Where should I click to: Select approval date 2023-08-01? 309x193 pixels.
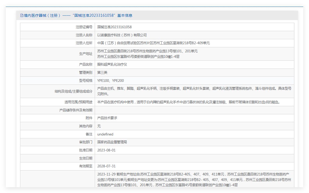click(x=106, y=150)
